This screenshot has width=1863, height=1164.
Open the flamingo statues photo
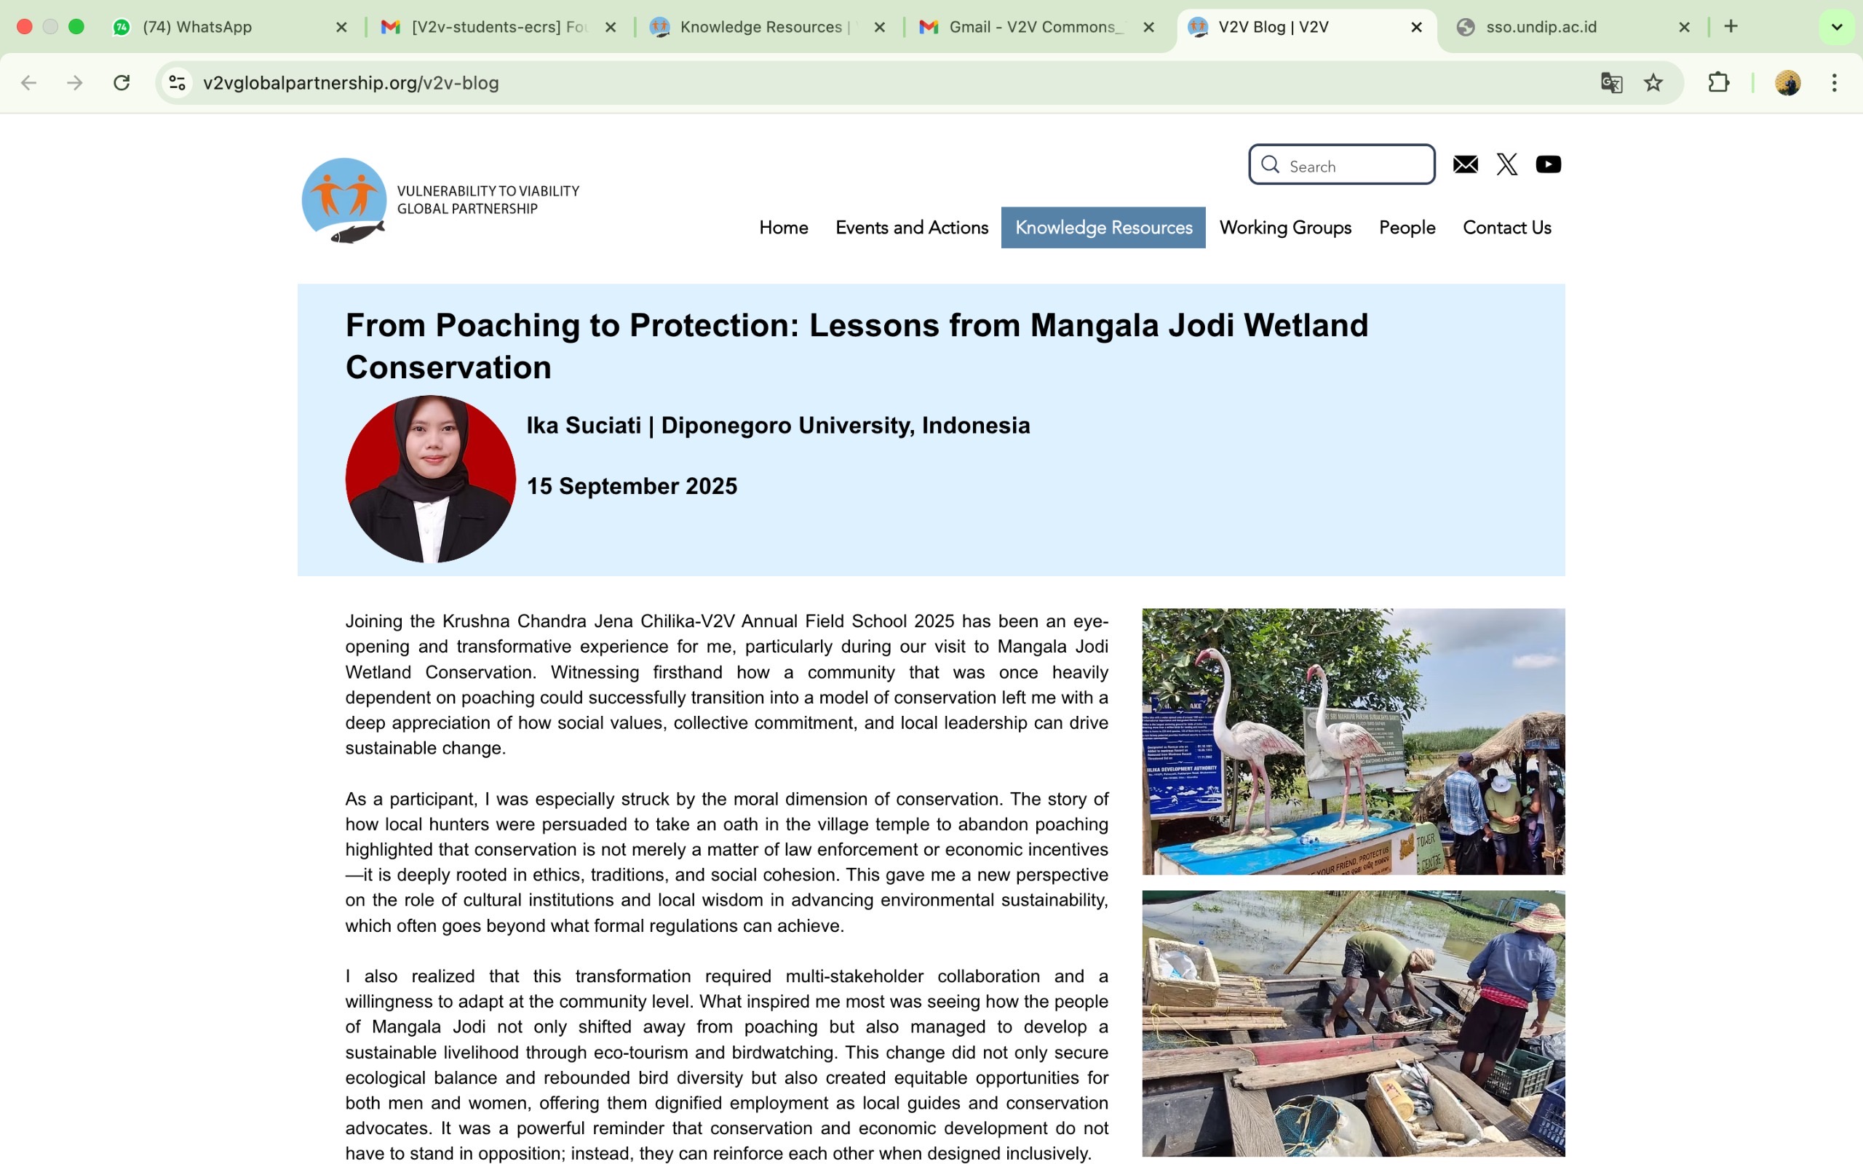click(1353, 741)
